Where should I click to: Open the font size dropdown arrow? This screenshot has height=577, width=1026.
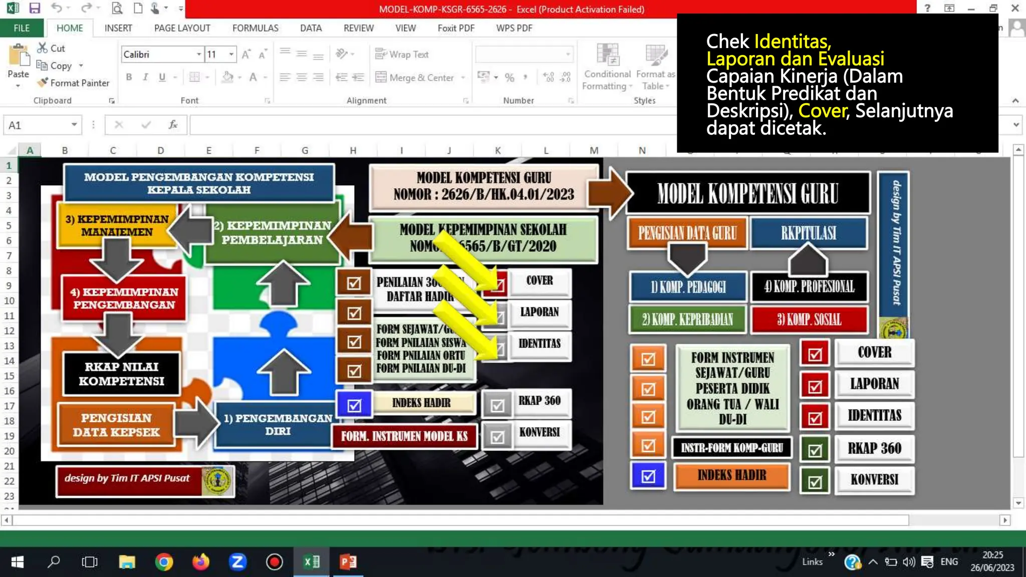click(x=231, y=54)
